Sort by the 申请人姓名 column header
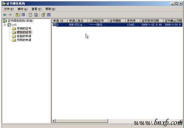The width and height of the screenshot is (184, 128). tap(78, 21)
